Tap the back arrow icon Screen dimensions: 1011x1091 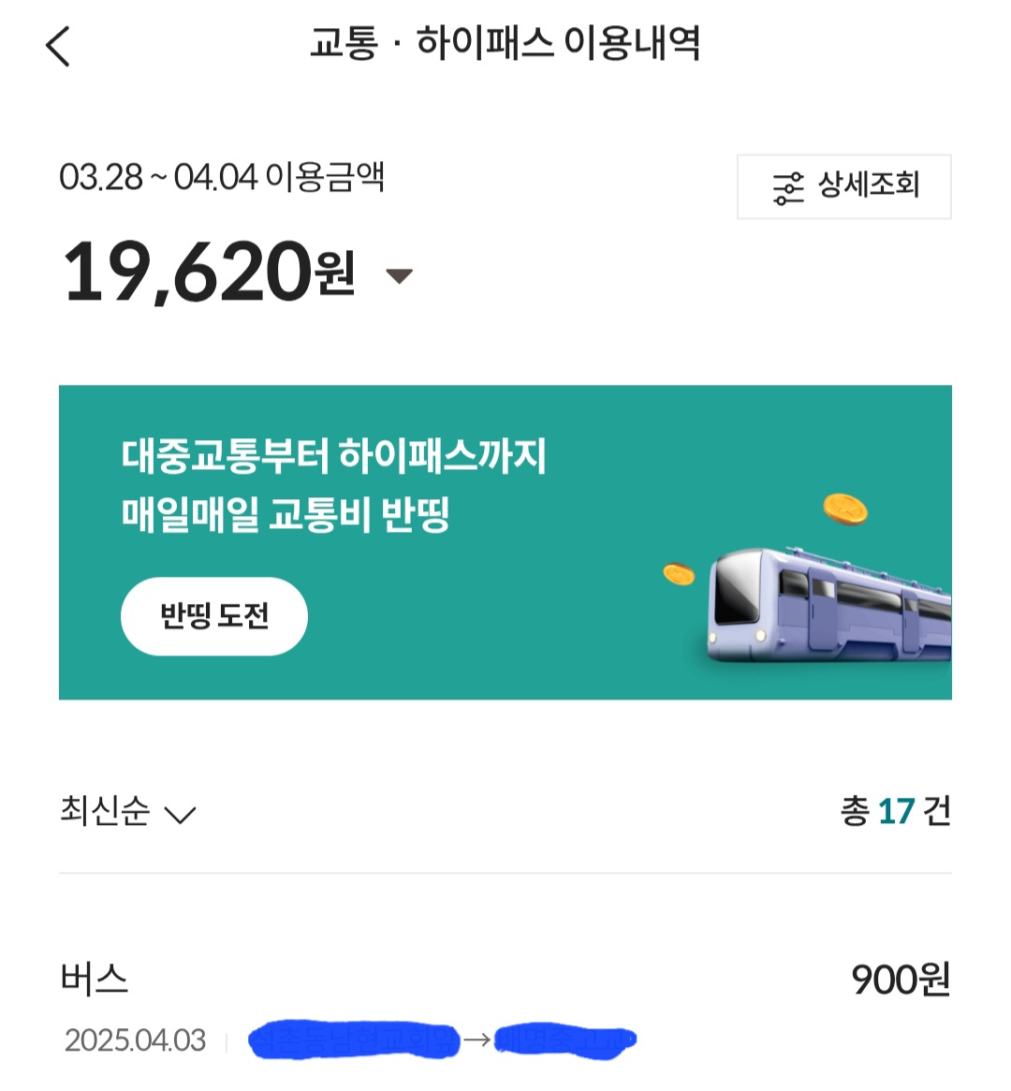point(58,46)
